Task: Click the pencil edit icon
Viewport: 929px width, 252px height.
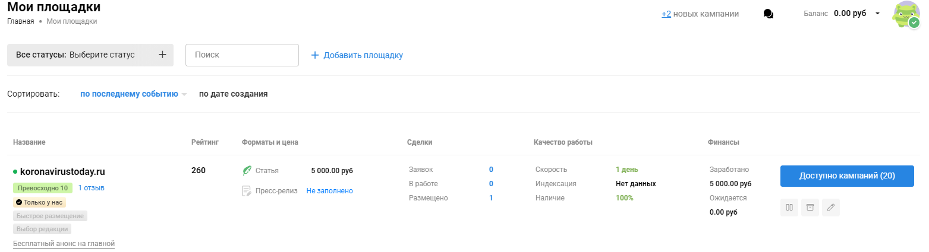Action: point(830,207)
